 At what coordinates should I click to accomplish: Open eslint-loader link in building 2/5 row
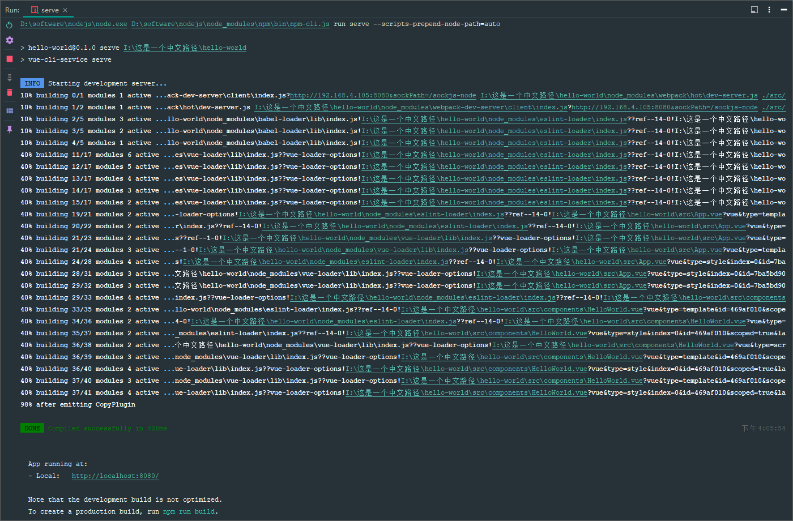coord(494,119)
